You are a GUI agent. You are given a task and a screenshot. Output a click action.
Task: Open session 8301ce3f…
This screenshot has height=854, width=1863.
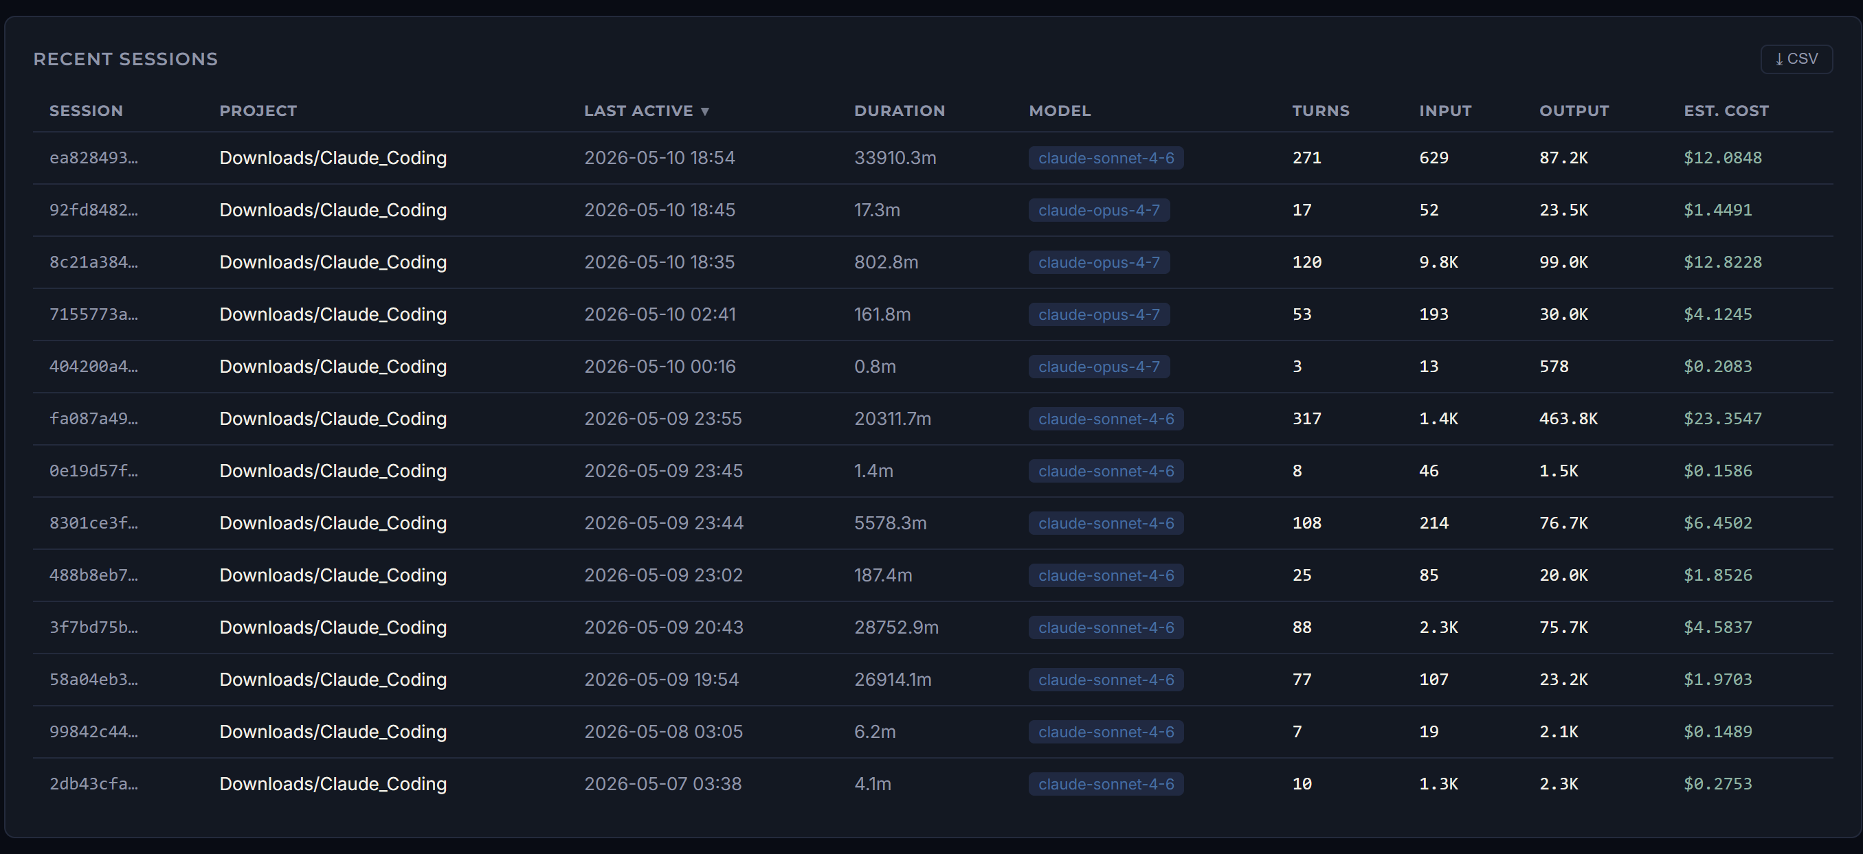point(93,522)
